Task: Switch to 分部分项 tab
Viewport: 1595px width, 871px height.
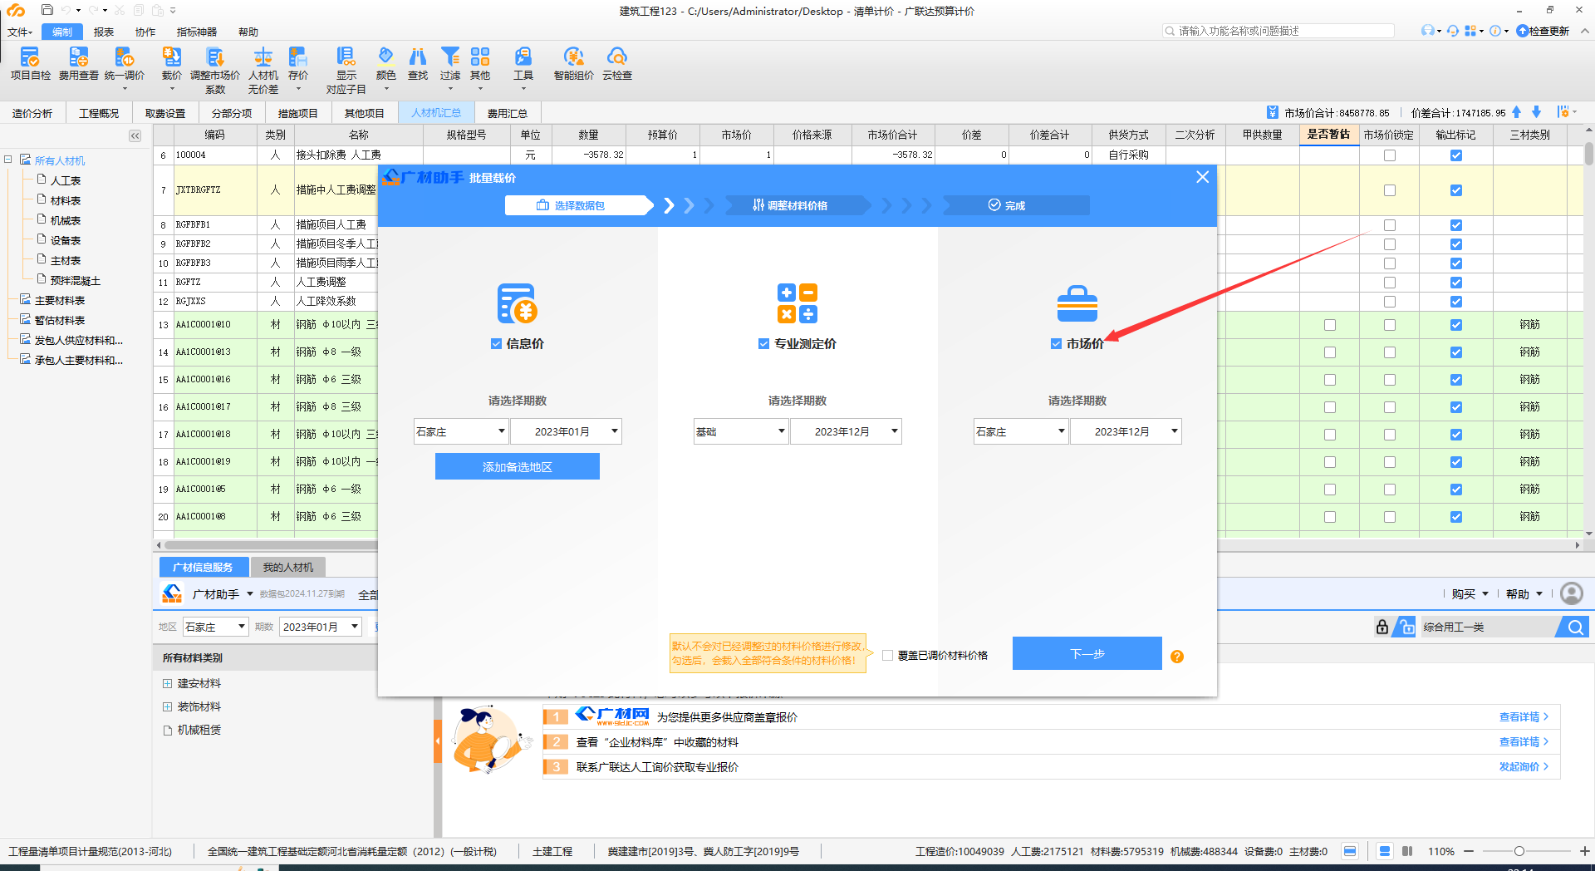Action: (232, 113)
